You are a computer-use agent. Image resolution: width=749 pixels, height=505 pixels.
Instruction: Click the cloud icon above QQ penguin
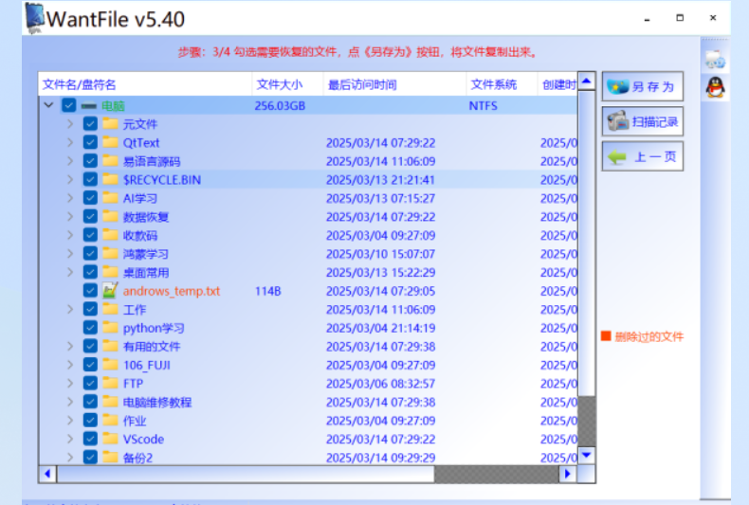tap(715, 60)
